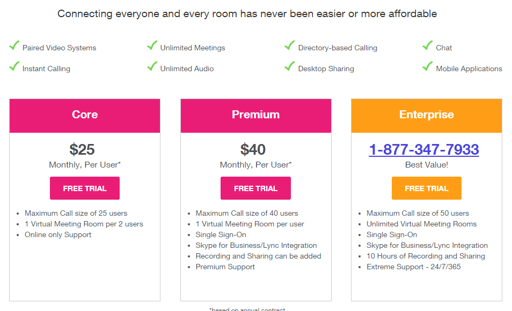Click the $25 Core price text
Viewport: 512px width, 311px height.
[82, 149]
